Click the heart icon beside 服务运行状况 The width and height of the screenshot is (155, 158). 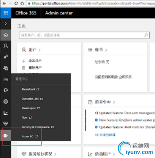[24, 154]
